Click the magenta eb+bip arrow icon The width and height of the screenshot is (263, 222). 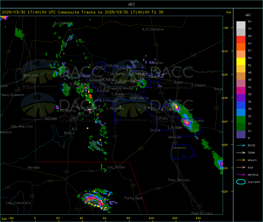tap(241, 174)
